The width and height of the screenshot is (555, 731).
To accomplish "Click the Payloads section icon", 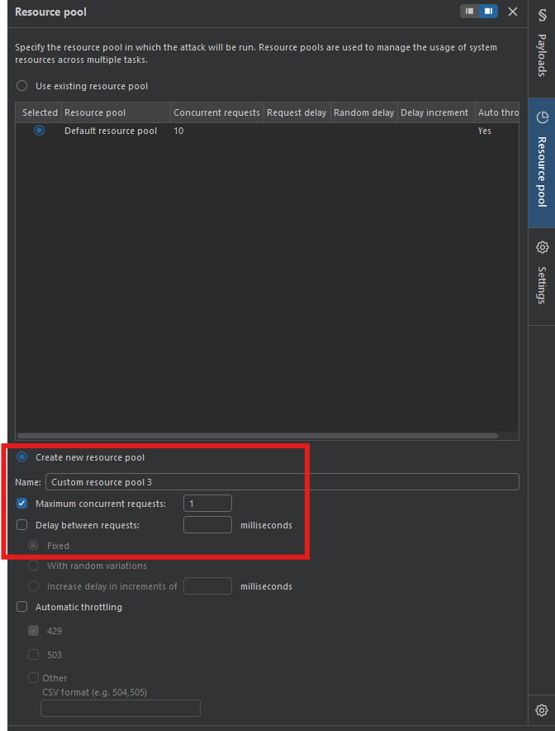I will coord(542,16).
